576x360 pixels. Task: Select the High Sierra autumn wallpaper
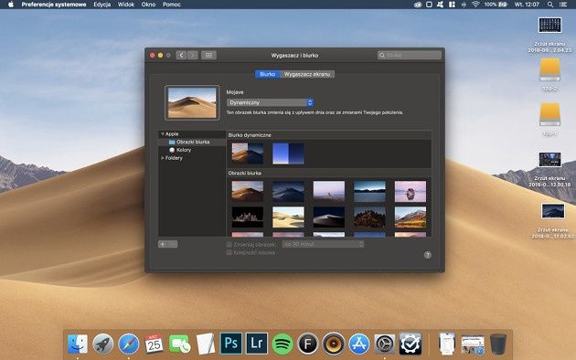click(411, 217)
